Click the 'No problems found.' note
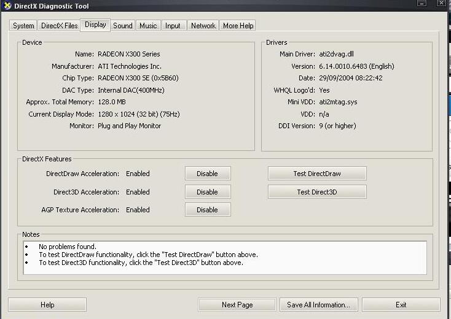The image size is (451, 319). [68, 247]
